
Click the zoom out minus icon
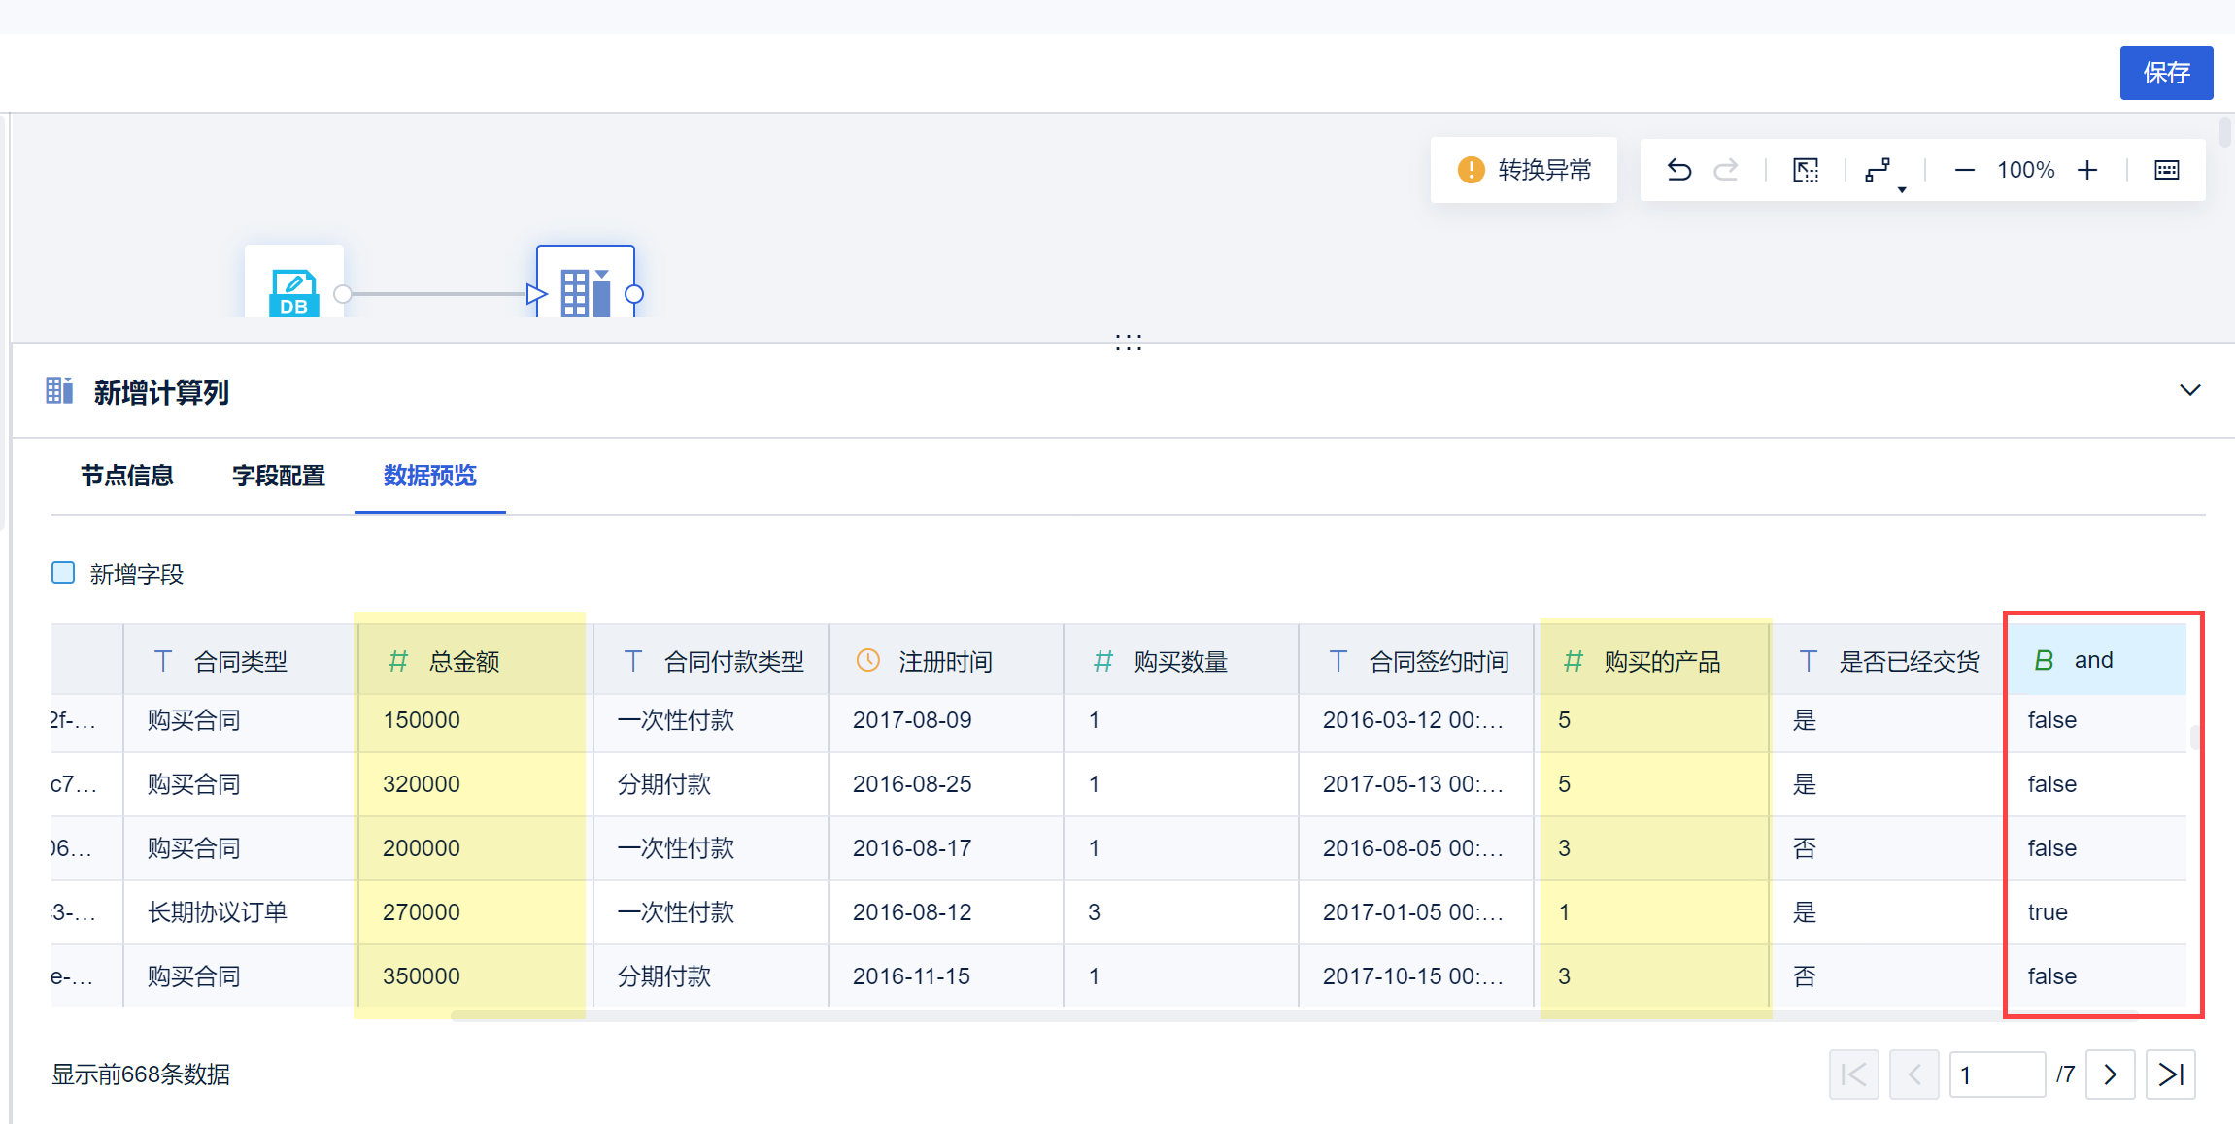[x=1964, y=171]
